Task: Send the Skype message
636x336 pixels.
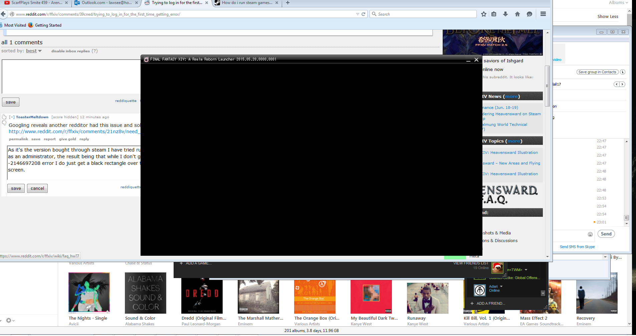Action: tap(606, 234)
